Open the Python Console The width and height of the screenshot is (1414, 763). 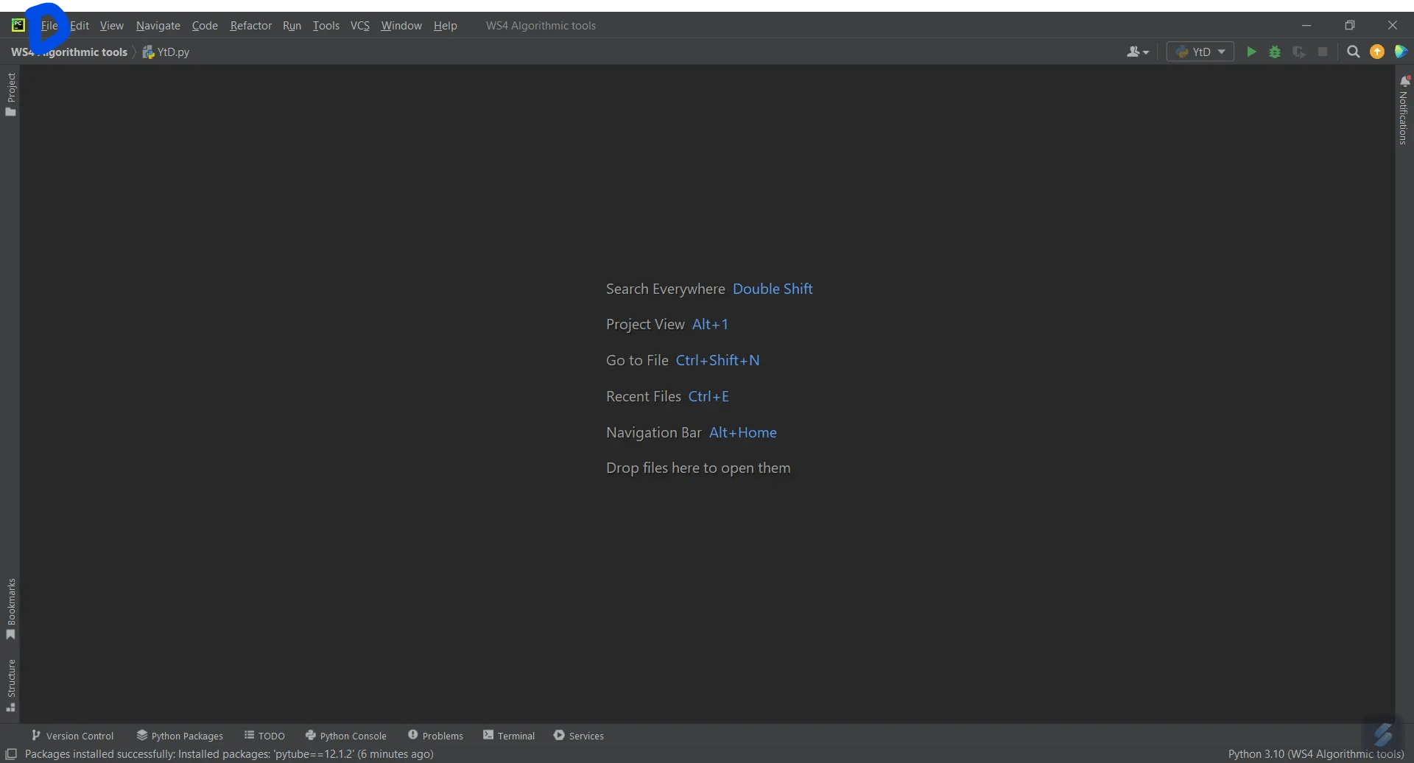click(345, 736)
